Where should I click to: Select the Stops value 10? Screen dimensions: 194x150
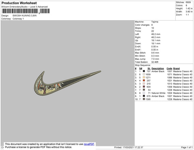tap(153, 28)
